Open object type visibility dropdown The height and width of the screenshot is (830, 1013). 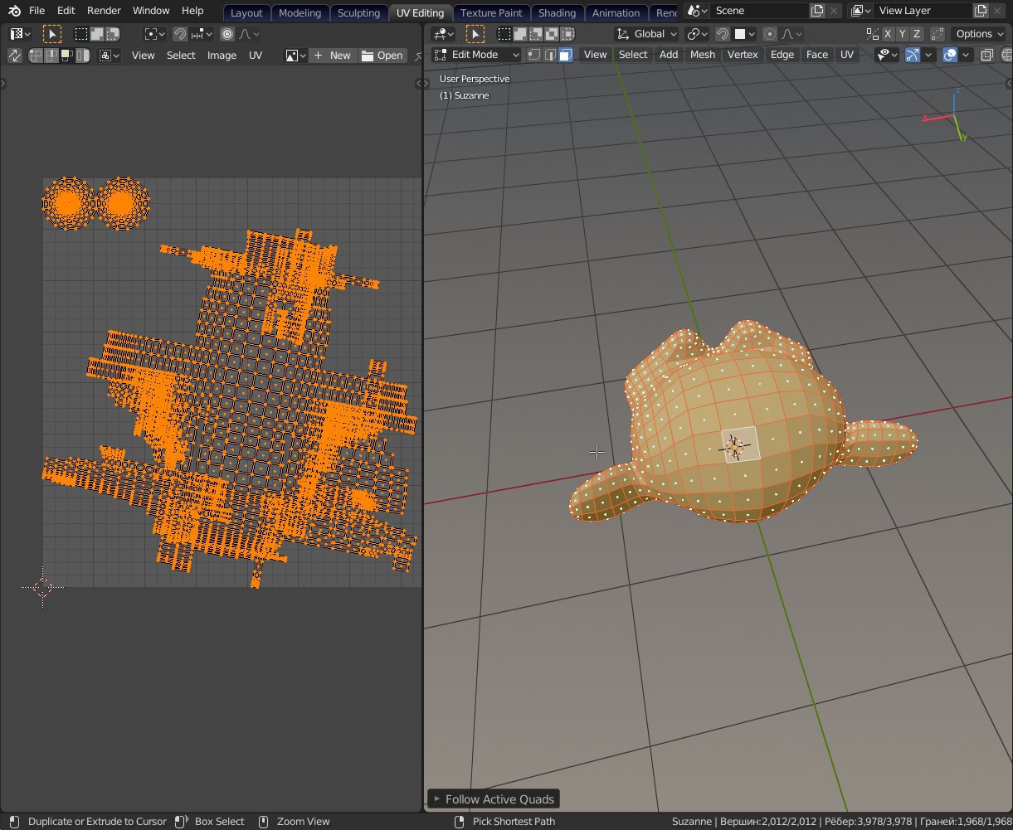coord(888,55)
